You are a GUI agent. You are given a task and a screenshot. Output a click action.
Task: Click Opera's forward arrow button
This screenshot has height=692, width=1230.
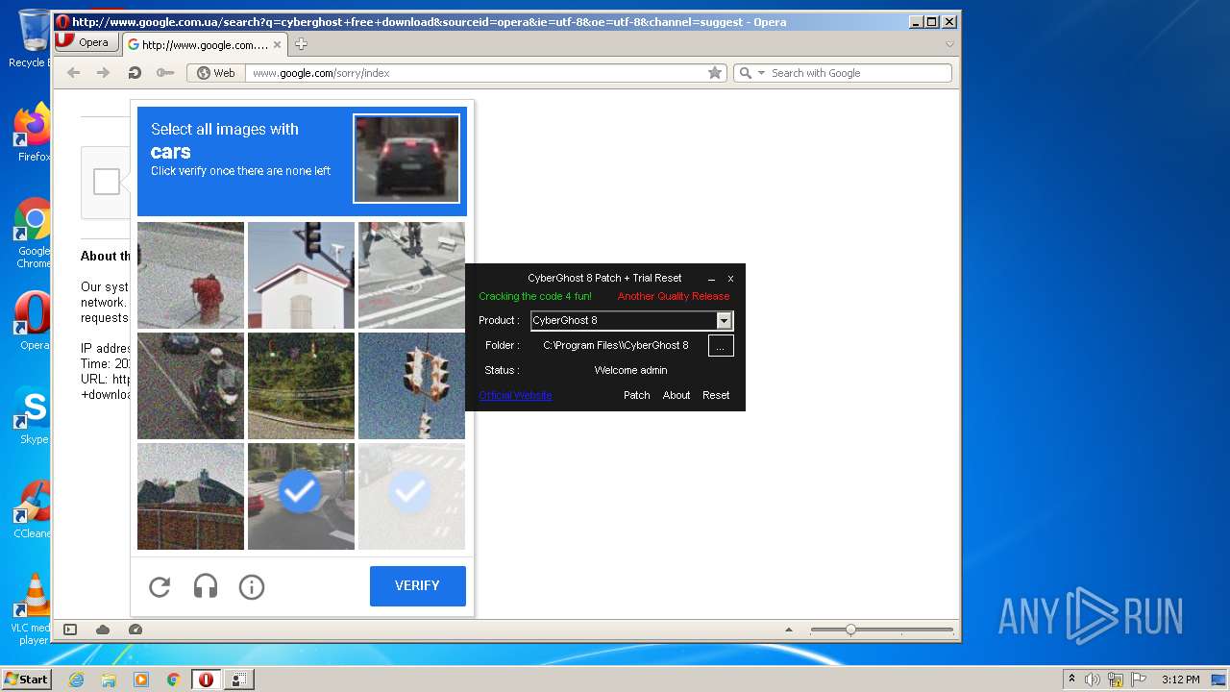pyautogui.click(x=103, y=73)
